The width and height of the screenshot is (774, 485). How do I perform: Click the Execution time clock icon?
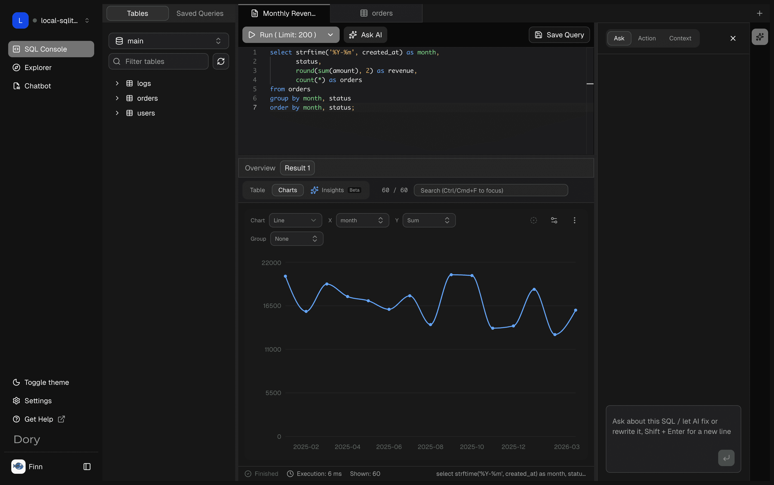[290, 474]
